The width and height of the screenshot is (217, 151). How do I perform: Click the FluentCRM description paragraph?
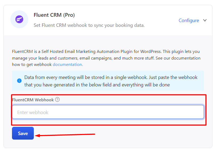106,58
